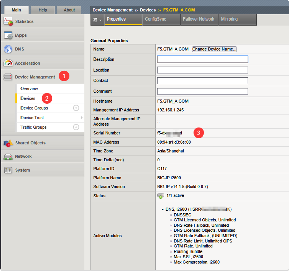
Task: Click the F5.GTM_A.COM breadcrumb title
Action: point(179,10)
